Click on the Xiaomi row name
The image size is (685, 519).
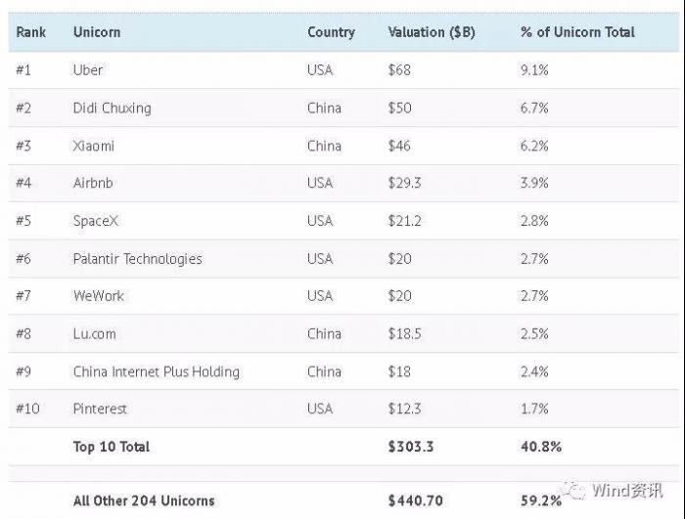(x=94, y=146)
